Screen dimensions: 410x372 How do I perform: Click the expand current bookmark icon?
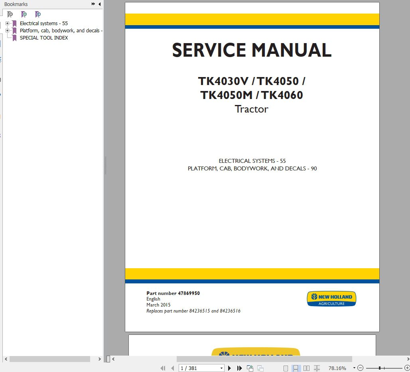click(37, 14)
